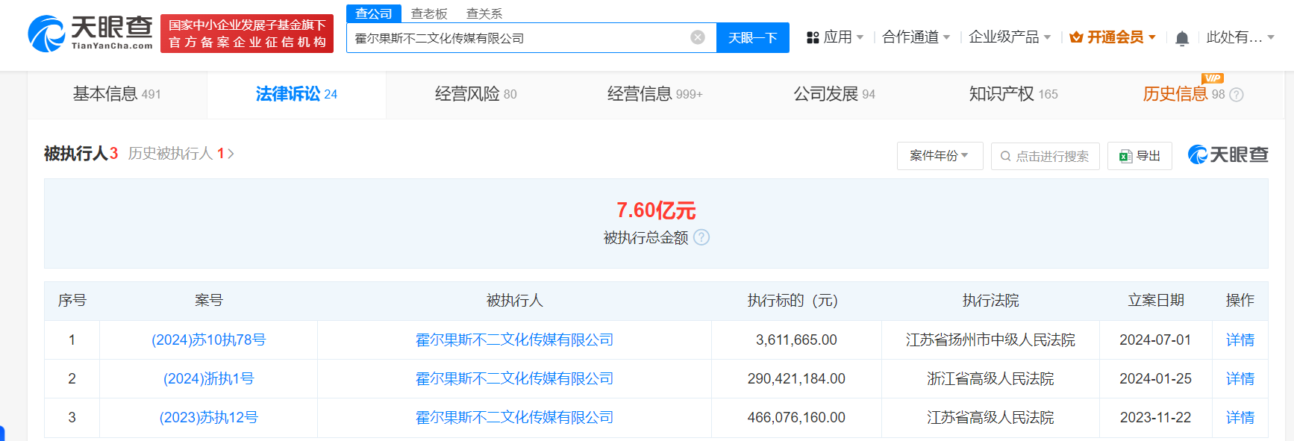Open 历史被执行人 link with chevron
1294x441 pixels.
pos(181,154)
